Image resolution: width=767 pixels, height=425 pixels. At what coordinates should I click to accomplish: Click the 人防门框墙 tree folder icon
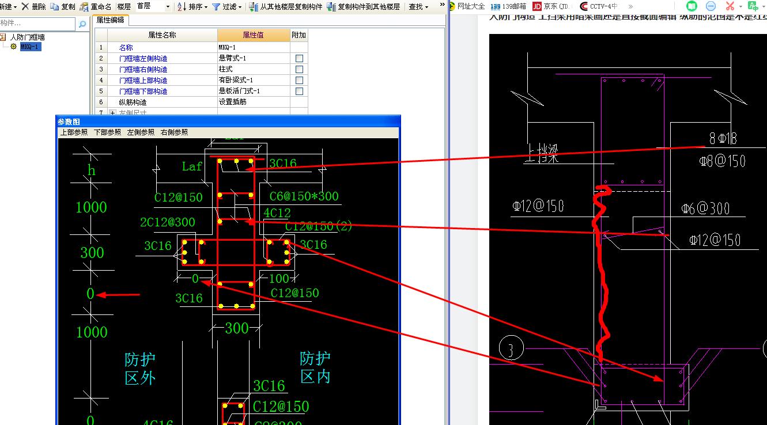pos(3,37)
